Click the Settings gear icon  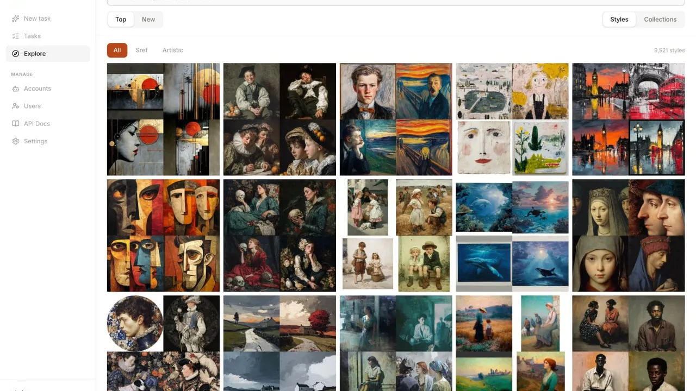(16, 141)
